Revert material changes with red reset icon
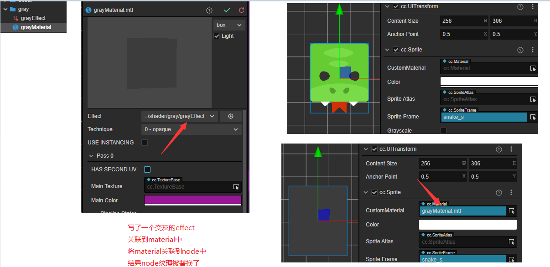This screenshot has height=267, width=550. (241, 10)
